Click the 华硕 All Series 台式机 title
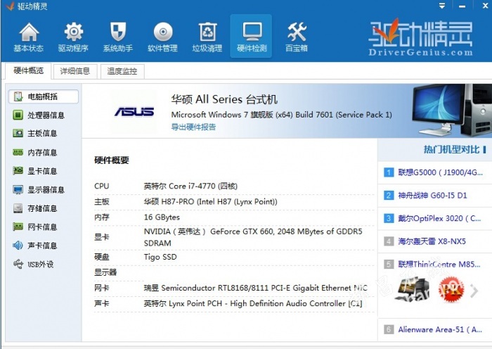Viewport: 492px width, 349px height. pyautogui.click(x=224, y=99)
